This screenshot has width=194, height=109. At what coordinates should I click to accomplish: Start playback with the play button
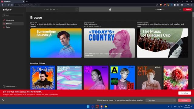(51, 9)
